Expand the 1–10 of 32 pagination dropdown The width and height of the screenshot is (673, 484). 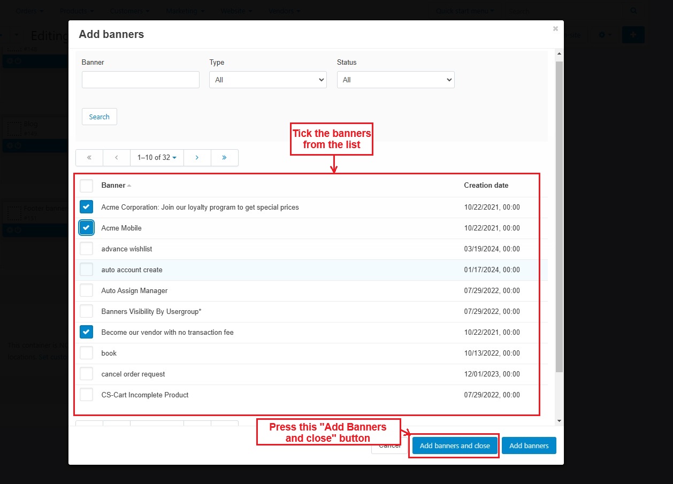tap(157, 158)
